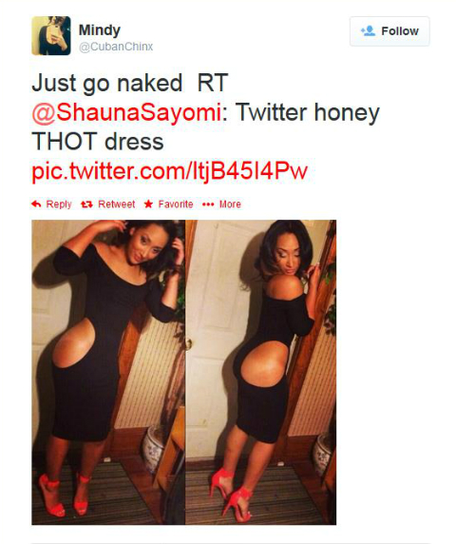Click the Retweet text label
Image resolution: width=456 pixels, height=544 pixels.
tap(117, 204)
